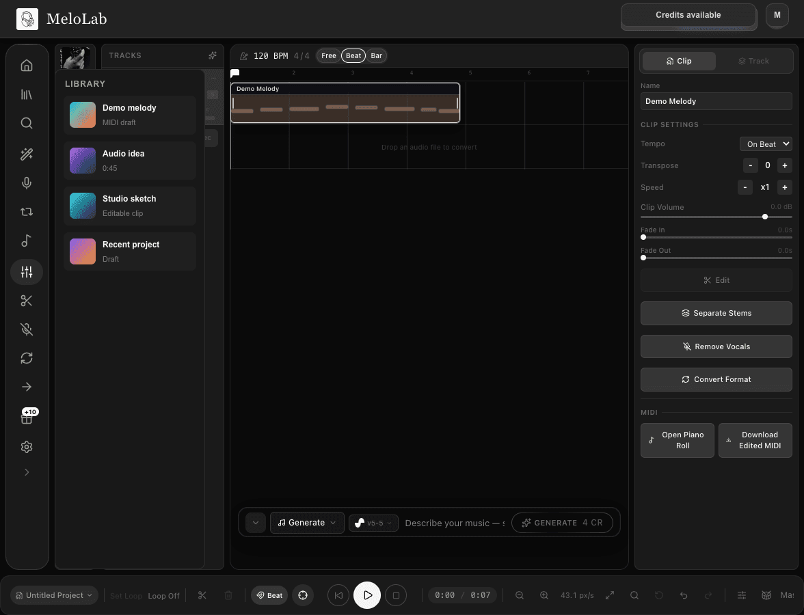
Task: Expand the left sidebar chevron
Action: pyautogui.click(x=27, y=472)
